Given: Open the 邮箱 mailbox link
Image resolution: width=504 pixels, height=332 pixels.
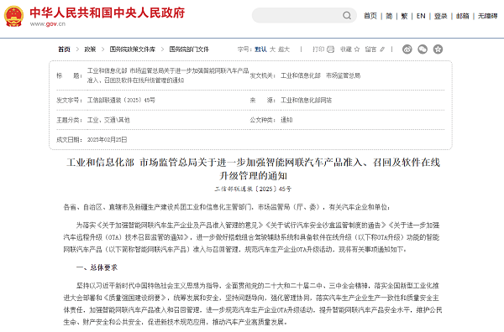Looking at the screenshot, I should pyautogui.click(x=463, y=16).
